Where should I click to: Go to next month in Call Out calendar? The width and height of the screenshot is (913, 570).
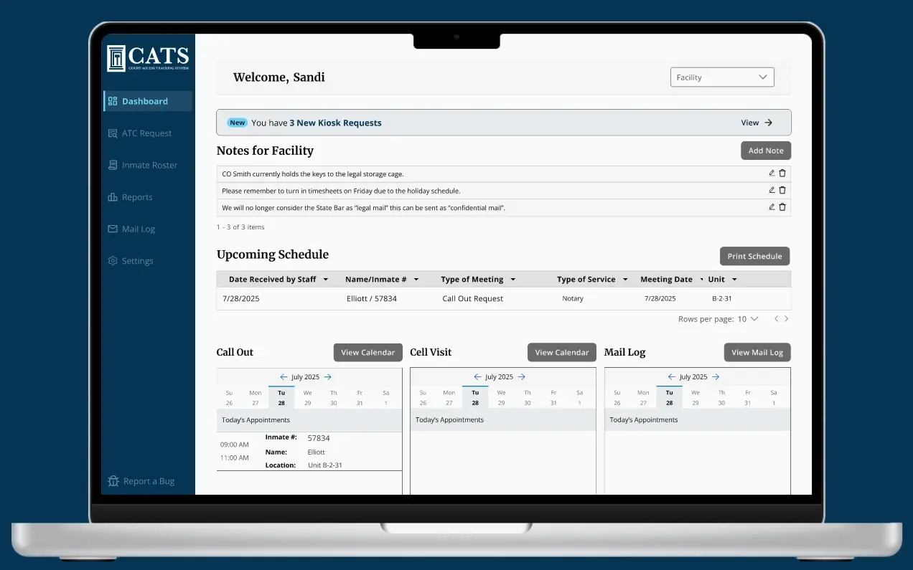(328, 377)
